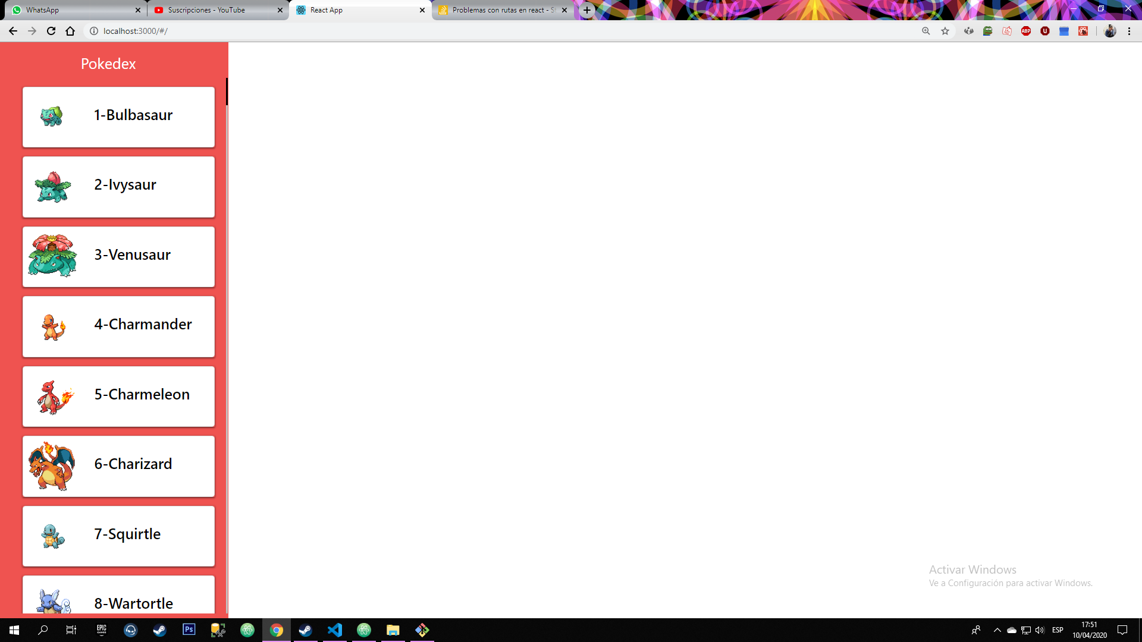Open the 2-Ivysaur card
Viewport: 1142px width, 642px height.
(118, 187)
